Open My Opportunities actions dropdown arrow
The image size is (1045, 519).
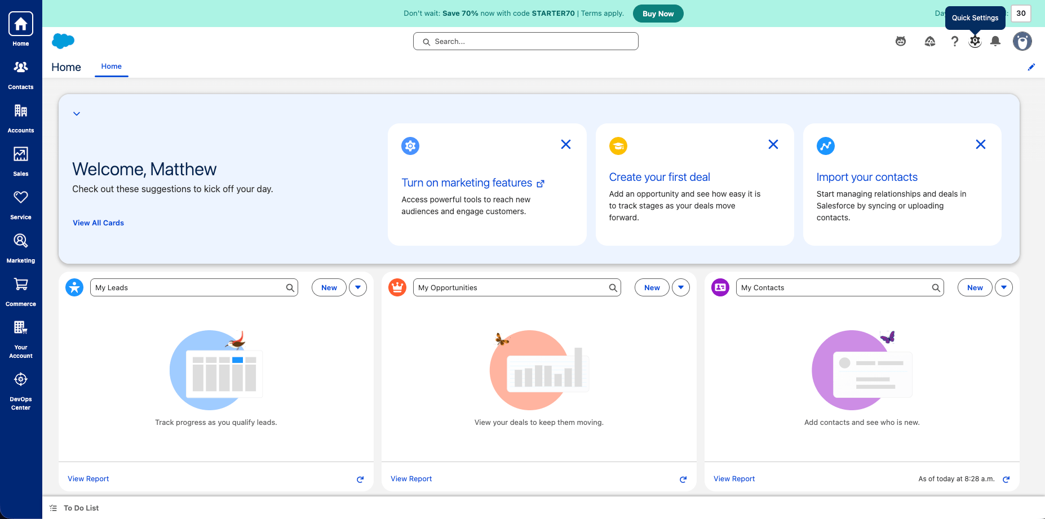tap(681, 287)
